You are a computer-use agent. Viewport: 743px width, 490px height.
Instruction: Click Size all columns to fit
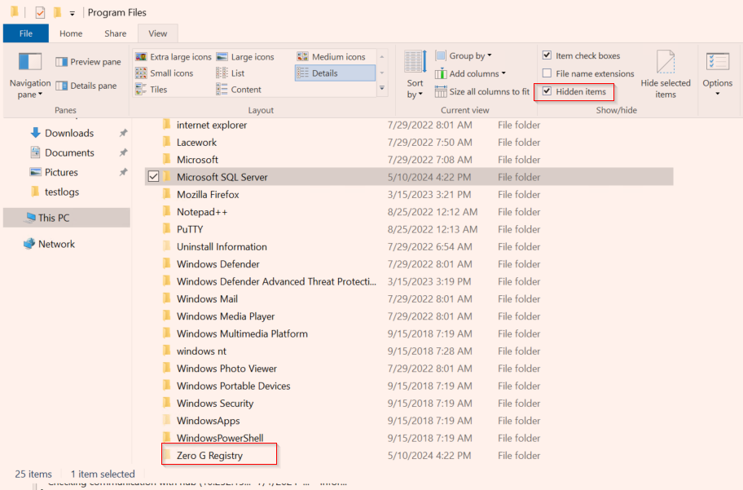[482, 91]
